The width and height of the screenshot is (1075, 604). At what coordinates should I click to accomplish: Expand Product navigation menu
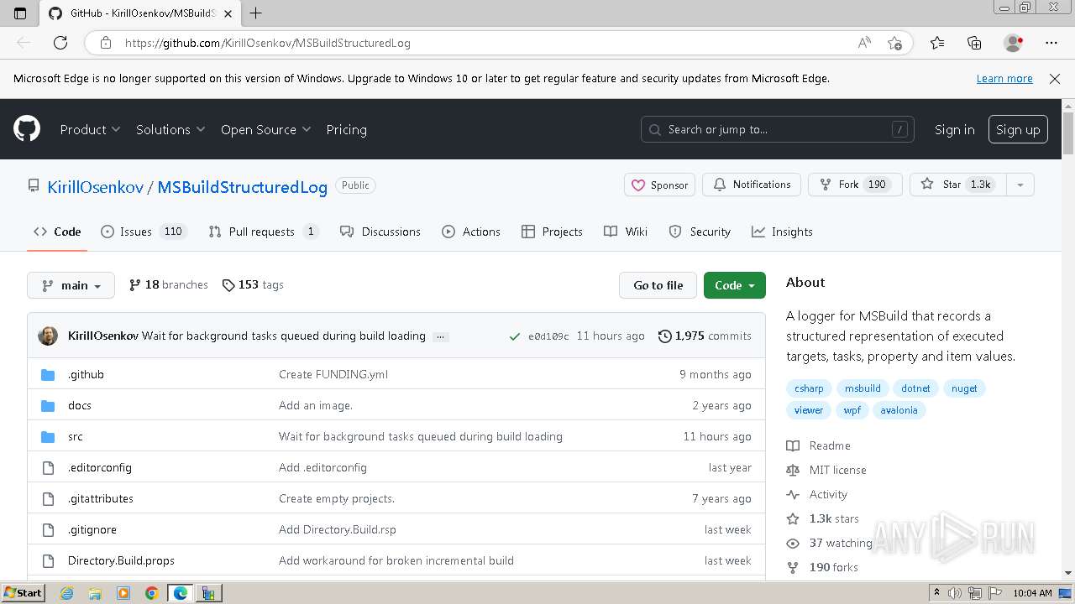point(90,129)
